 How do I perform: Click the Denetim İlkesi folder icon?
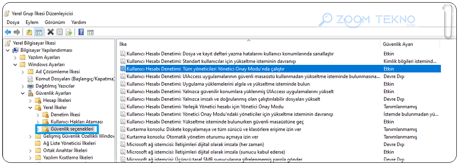click(45, 115)
